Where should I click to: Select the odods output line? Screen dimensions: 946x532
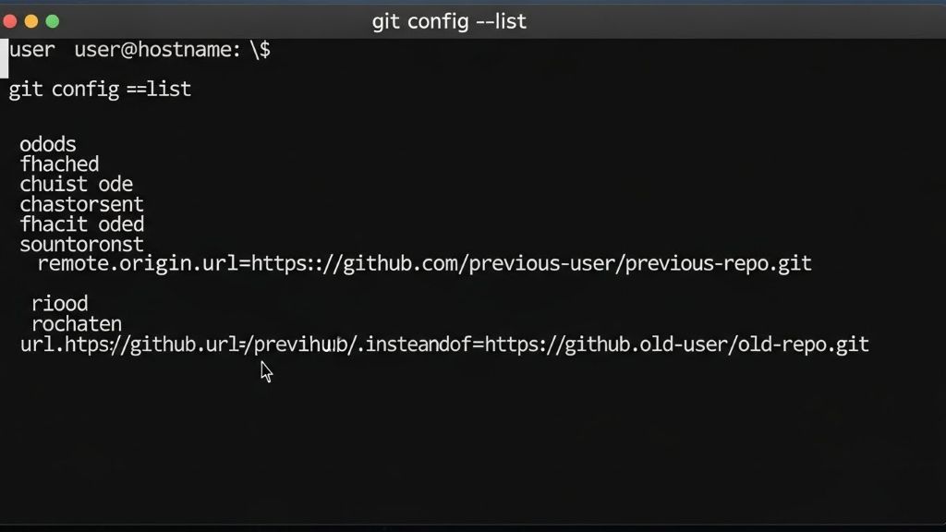tap(47, 144)
